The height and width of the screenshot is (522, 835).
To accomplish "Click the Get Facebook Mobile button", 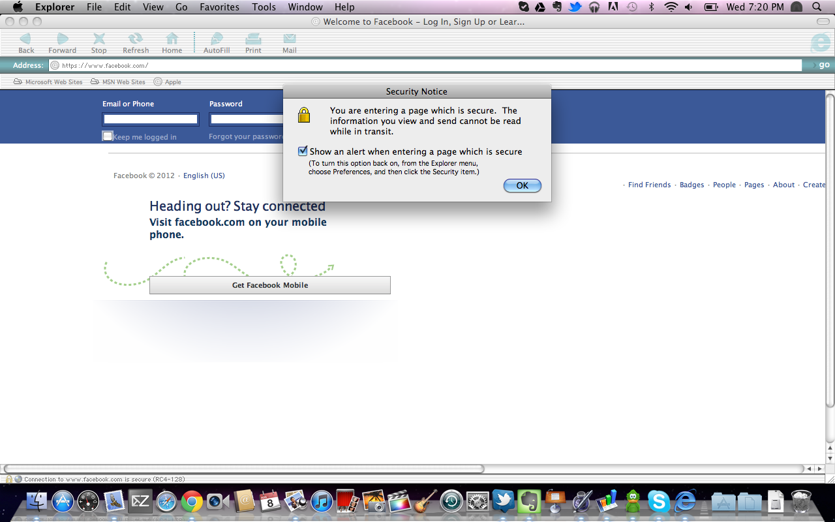I will click(270, 285).
